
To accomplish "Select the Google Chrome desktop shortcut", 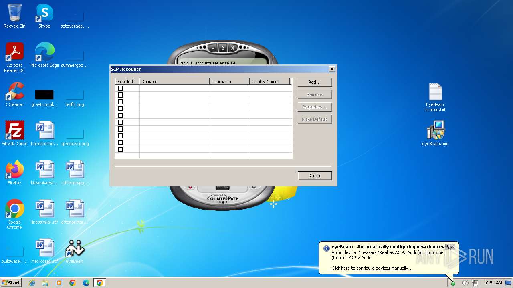I will [x=14, y=214].
